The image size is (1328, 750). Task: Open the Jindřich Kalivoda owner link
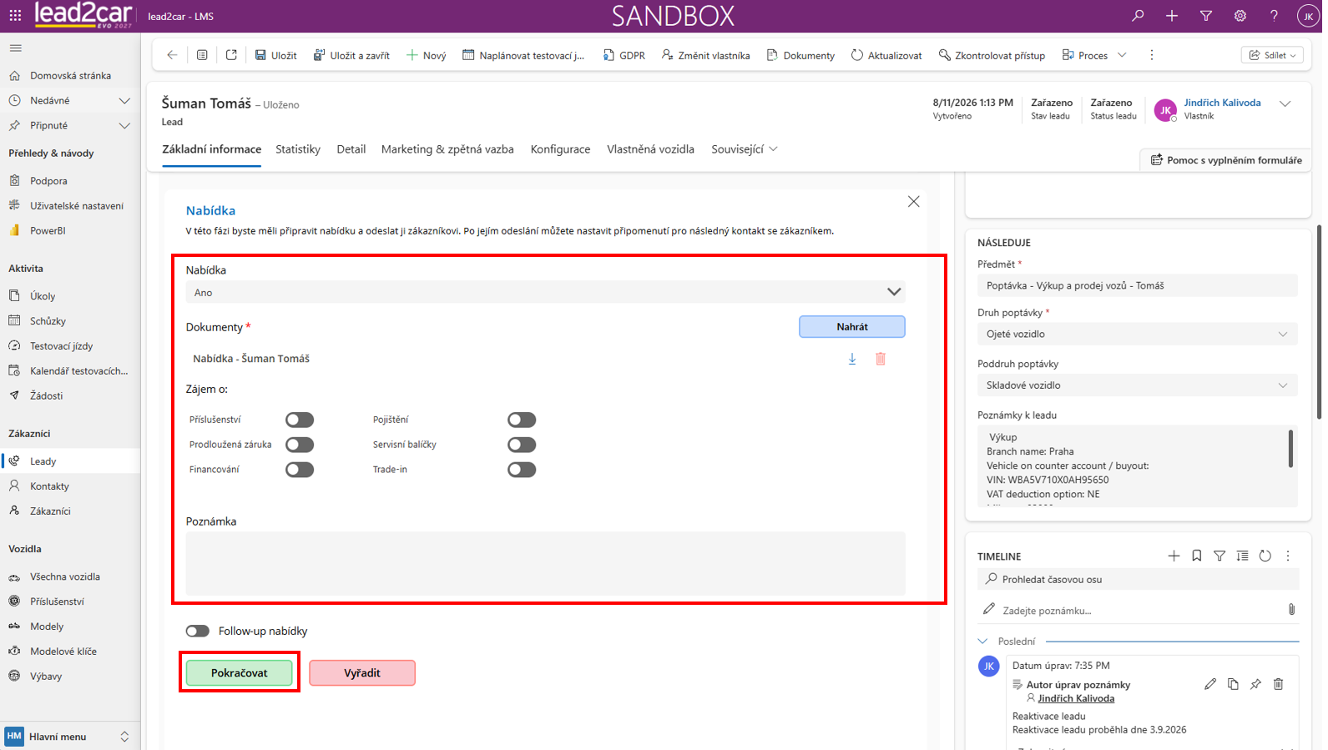click(1222, 103)
